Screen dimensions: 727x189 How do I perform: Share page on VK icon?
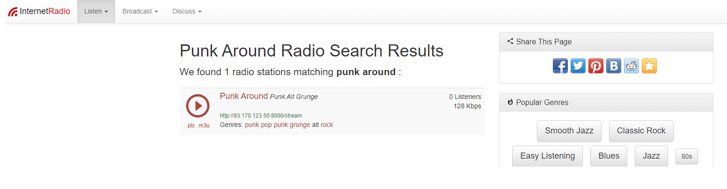pos(614,66)
